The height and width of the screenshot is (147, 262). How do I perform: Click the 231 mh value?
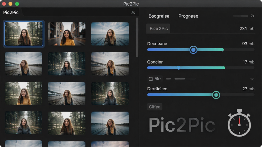[247, 29]
